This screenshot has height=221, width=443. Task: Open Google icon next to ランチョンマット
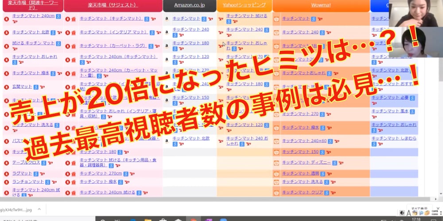pyautogui.click(x=48, y=182)
